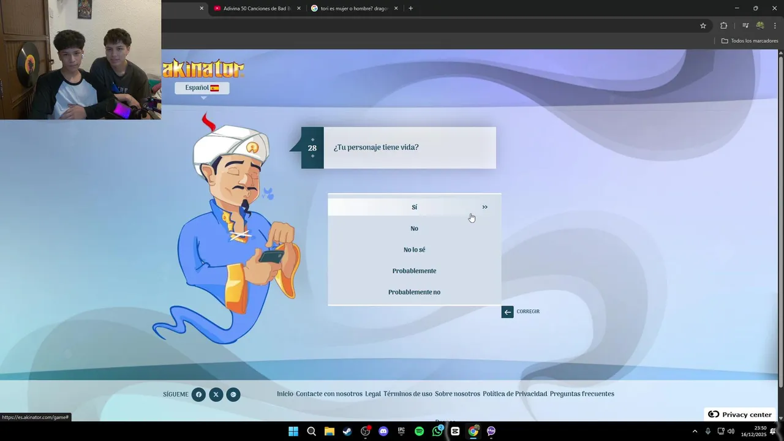Open the Chrome extensions puzzle icon

pyautogui.click(x=723, y=26)
